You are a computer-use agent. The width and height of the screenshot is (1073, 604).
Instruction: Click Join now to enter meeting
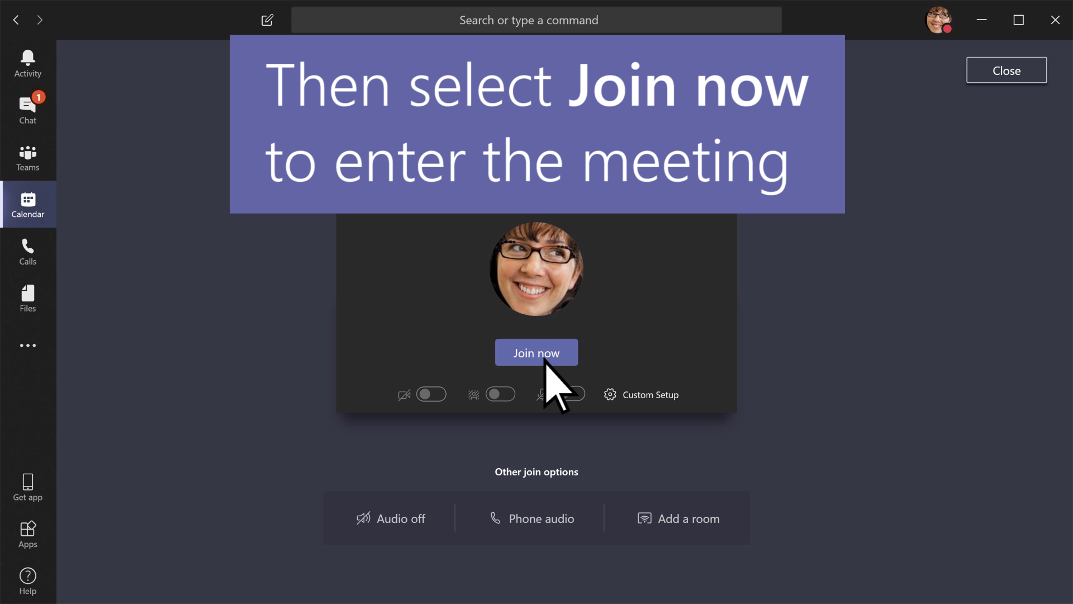coord(536,352)
